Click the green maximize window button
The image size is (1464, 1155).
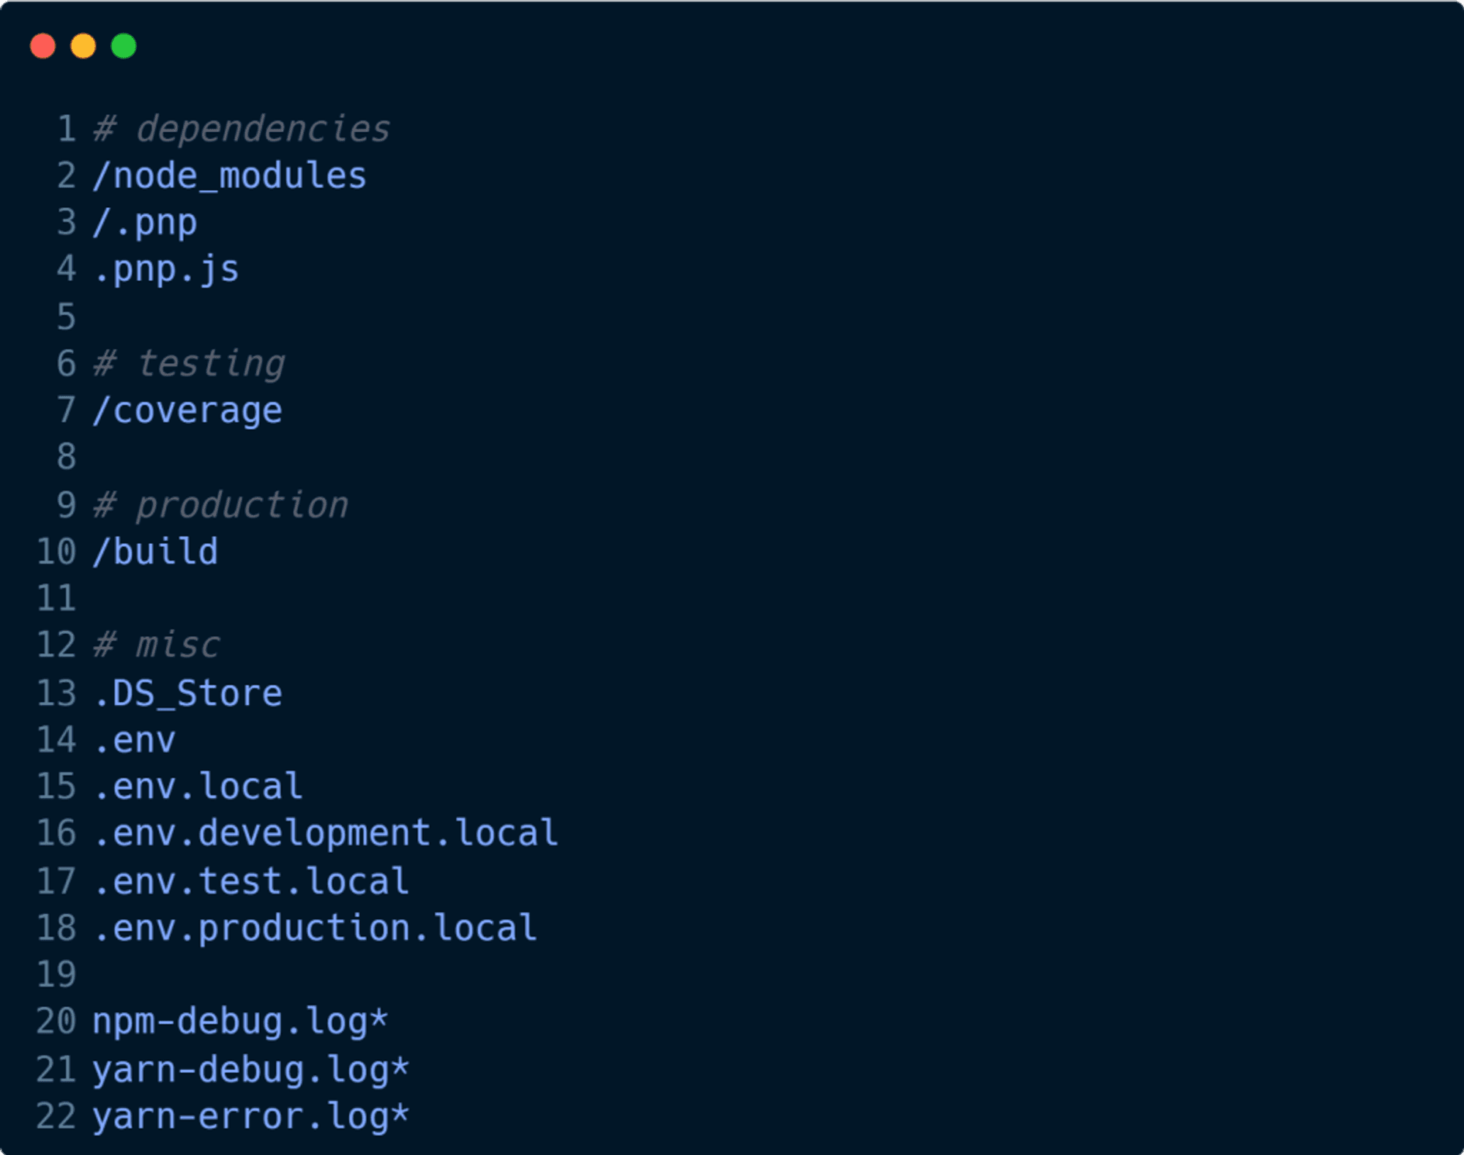point(124,46)
